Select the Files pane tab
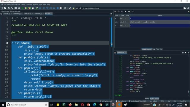Image resolution: width=190 pixels, height=107 pixels. (161, 49)
